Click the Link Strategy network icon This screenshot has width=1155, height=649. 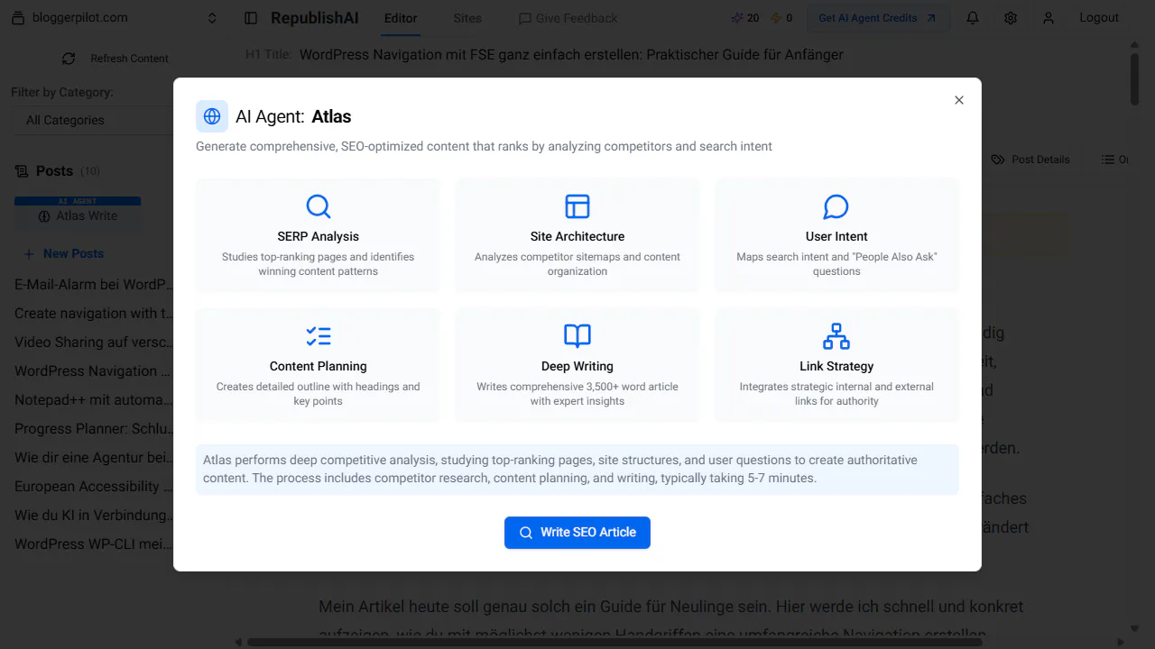[836, 336]
